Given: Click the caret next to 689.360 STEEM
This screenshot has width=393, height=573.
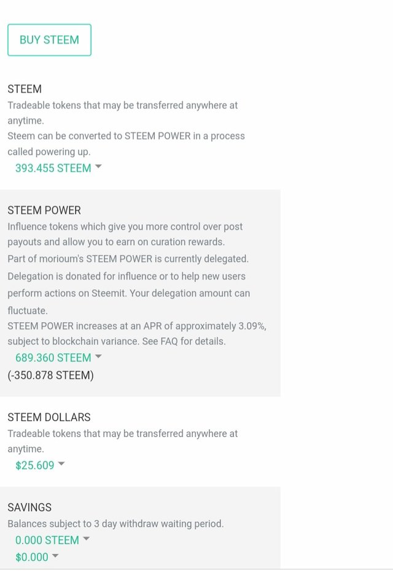Looking at the screenshot, I should pos(98,357).
